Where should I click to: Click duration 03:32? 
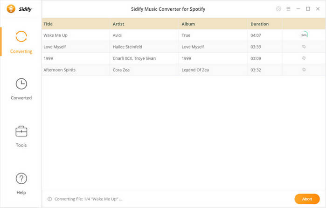(256, 70)
